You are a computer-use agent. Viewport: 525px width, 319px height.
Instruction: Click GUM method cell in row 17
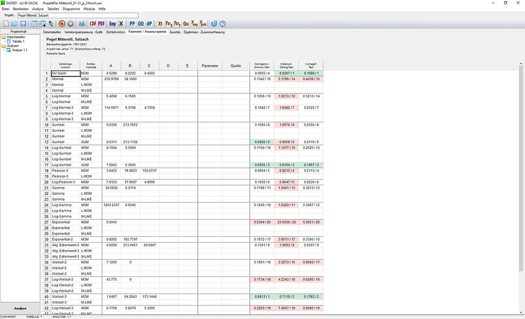(x=91, y=165)
